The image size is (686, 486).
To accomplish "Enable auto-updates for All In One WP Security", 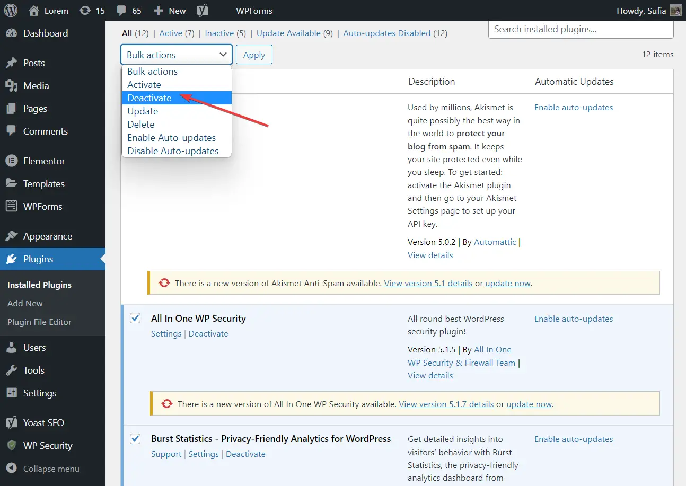I will pos(574,319).
